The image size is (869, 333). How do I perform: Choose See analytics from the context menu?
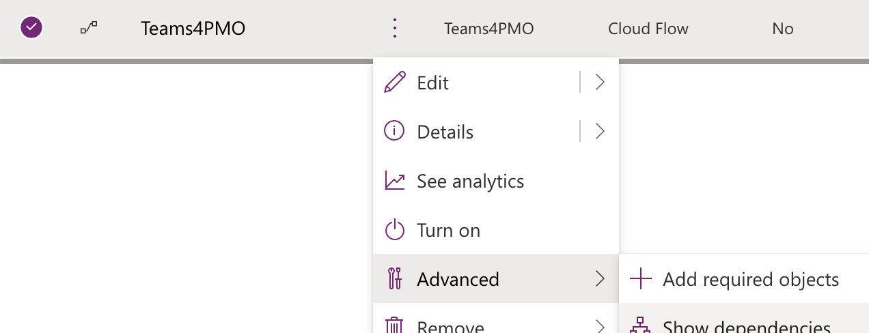click(x=470, y=181)
